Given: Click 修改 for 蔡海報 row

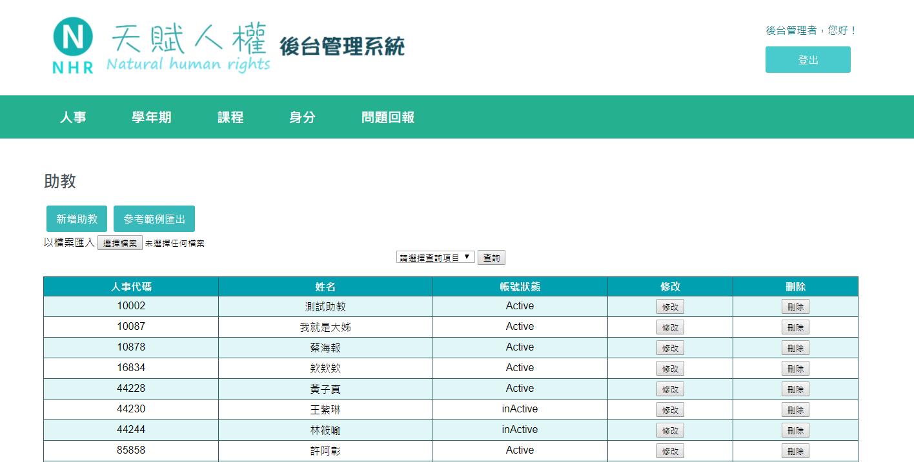Looking at the screenshot, I should click(x=670, y=348).
